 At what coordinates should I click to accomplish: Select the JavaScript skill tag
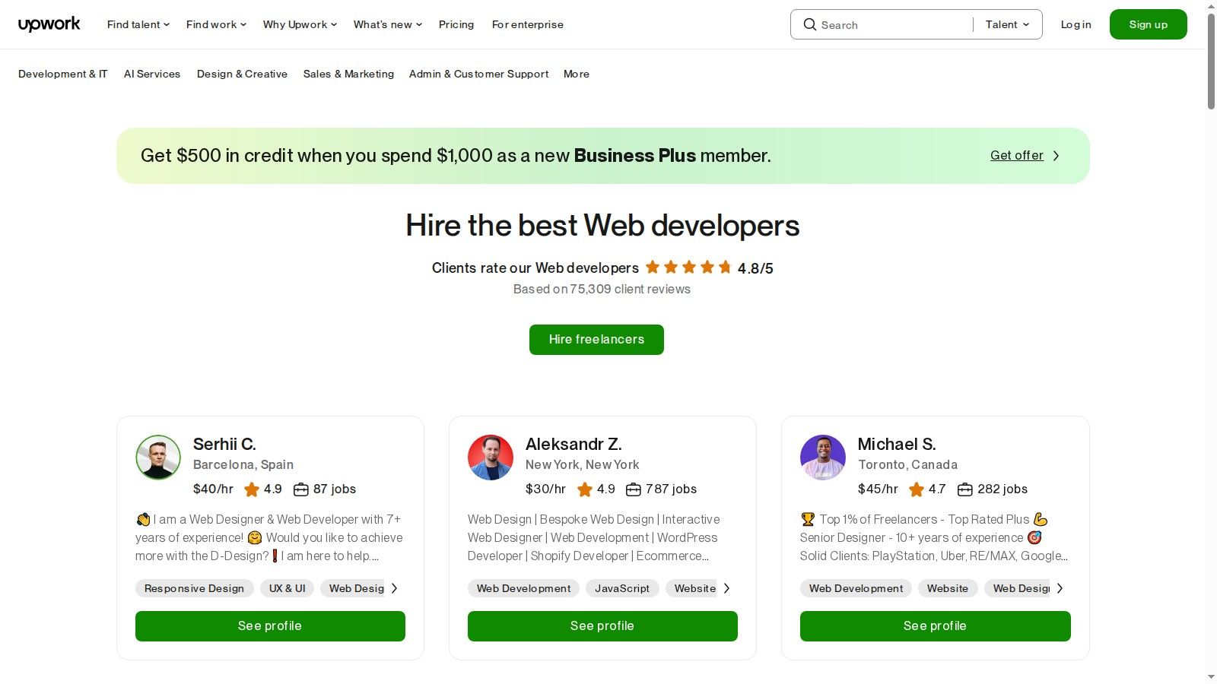[622, 588]
